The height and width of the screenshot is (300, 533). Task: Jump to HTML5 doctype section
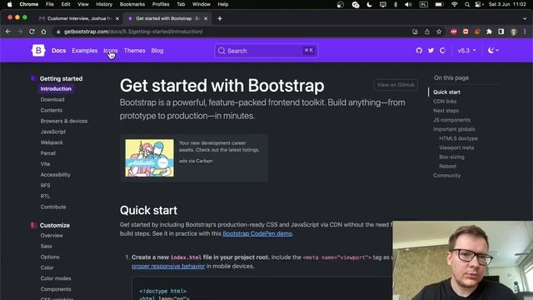[x=458, y=138]
